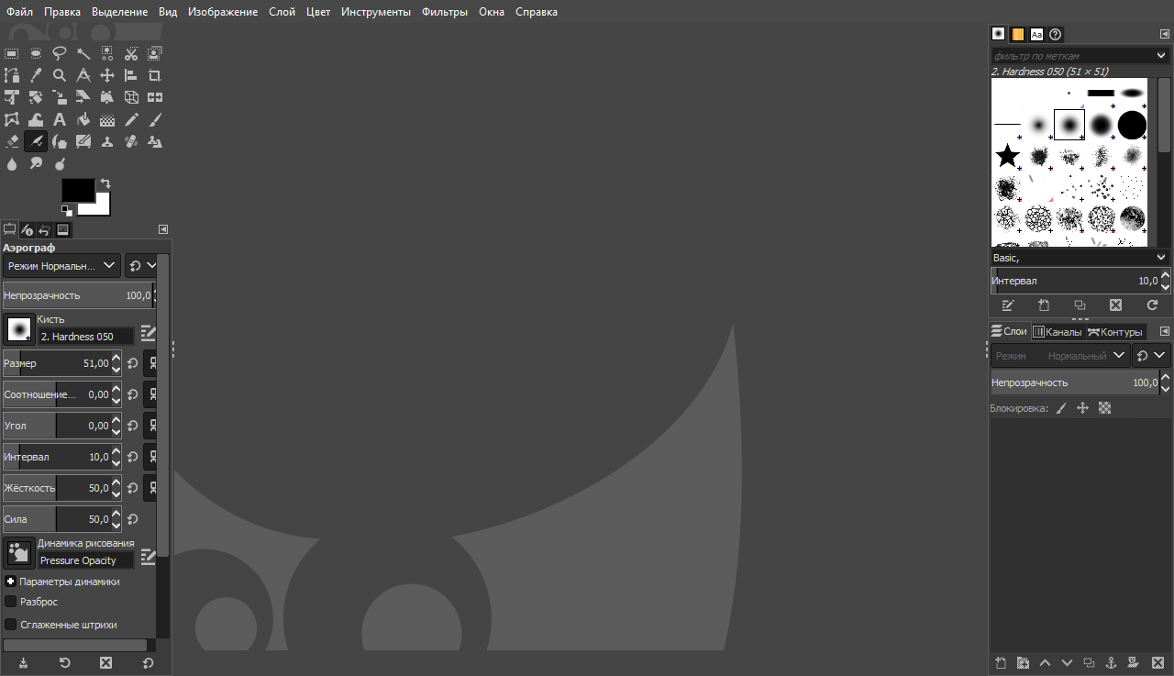Select the Fuzzy Select magic wand tool
The height and width of the screenshot is (676, 1174).
pos(83,53)
